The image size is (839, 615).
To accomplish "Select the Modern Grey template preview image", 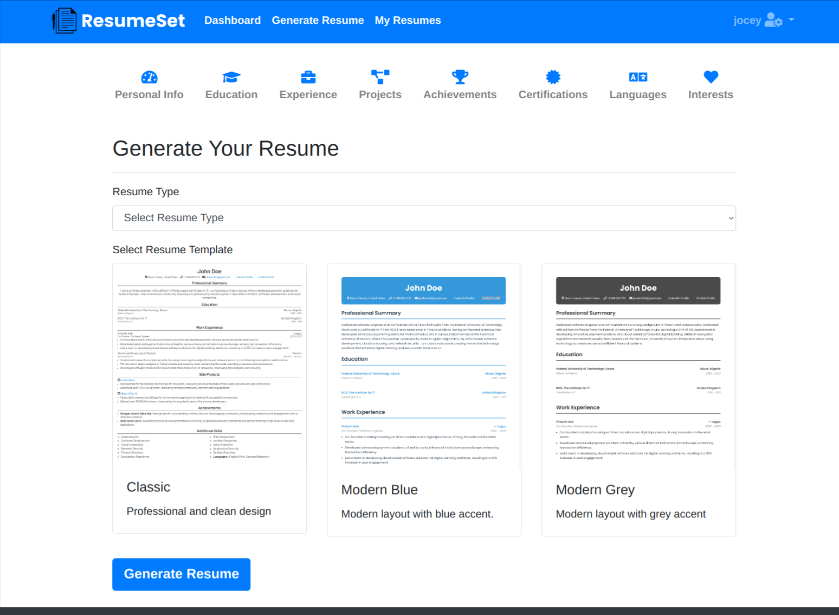I will [638, 367].
